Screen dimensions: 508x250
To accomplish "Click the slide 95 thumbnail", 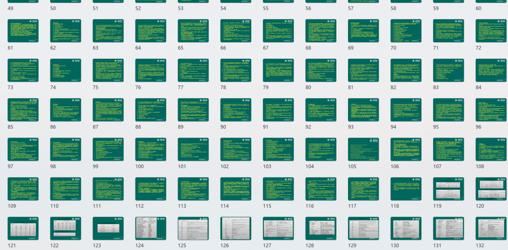I will pyautogui.click(x=448, y=110).
